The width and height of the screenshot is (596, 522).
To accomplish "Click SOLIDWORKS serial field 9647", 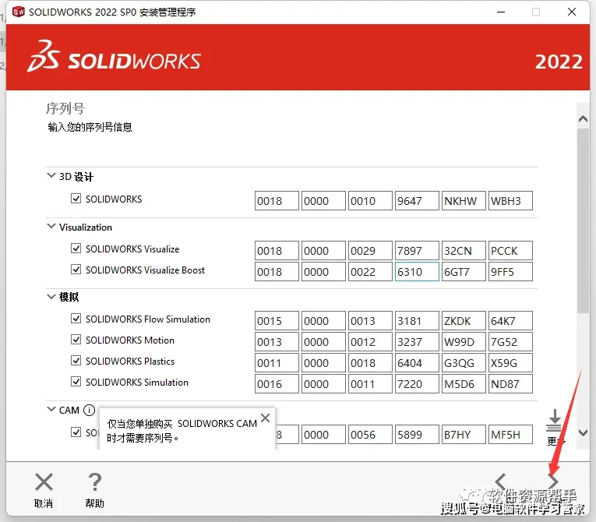I will coord(417,201).
